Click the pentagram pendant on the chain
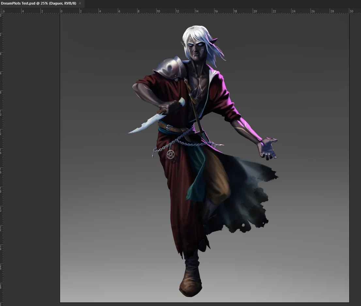This screenshot has height=306, width=361. pyautogui.click(x=170, y=154)
